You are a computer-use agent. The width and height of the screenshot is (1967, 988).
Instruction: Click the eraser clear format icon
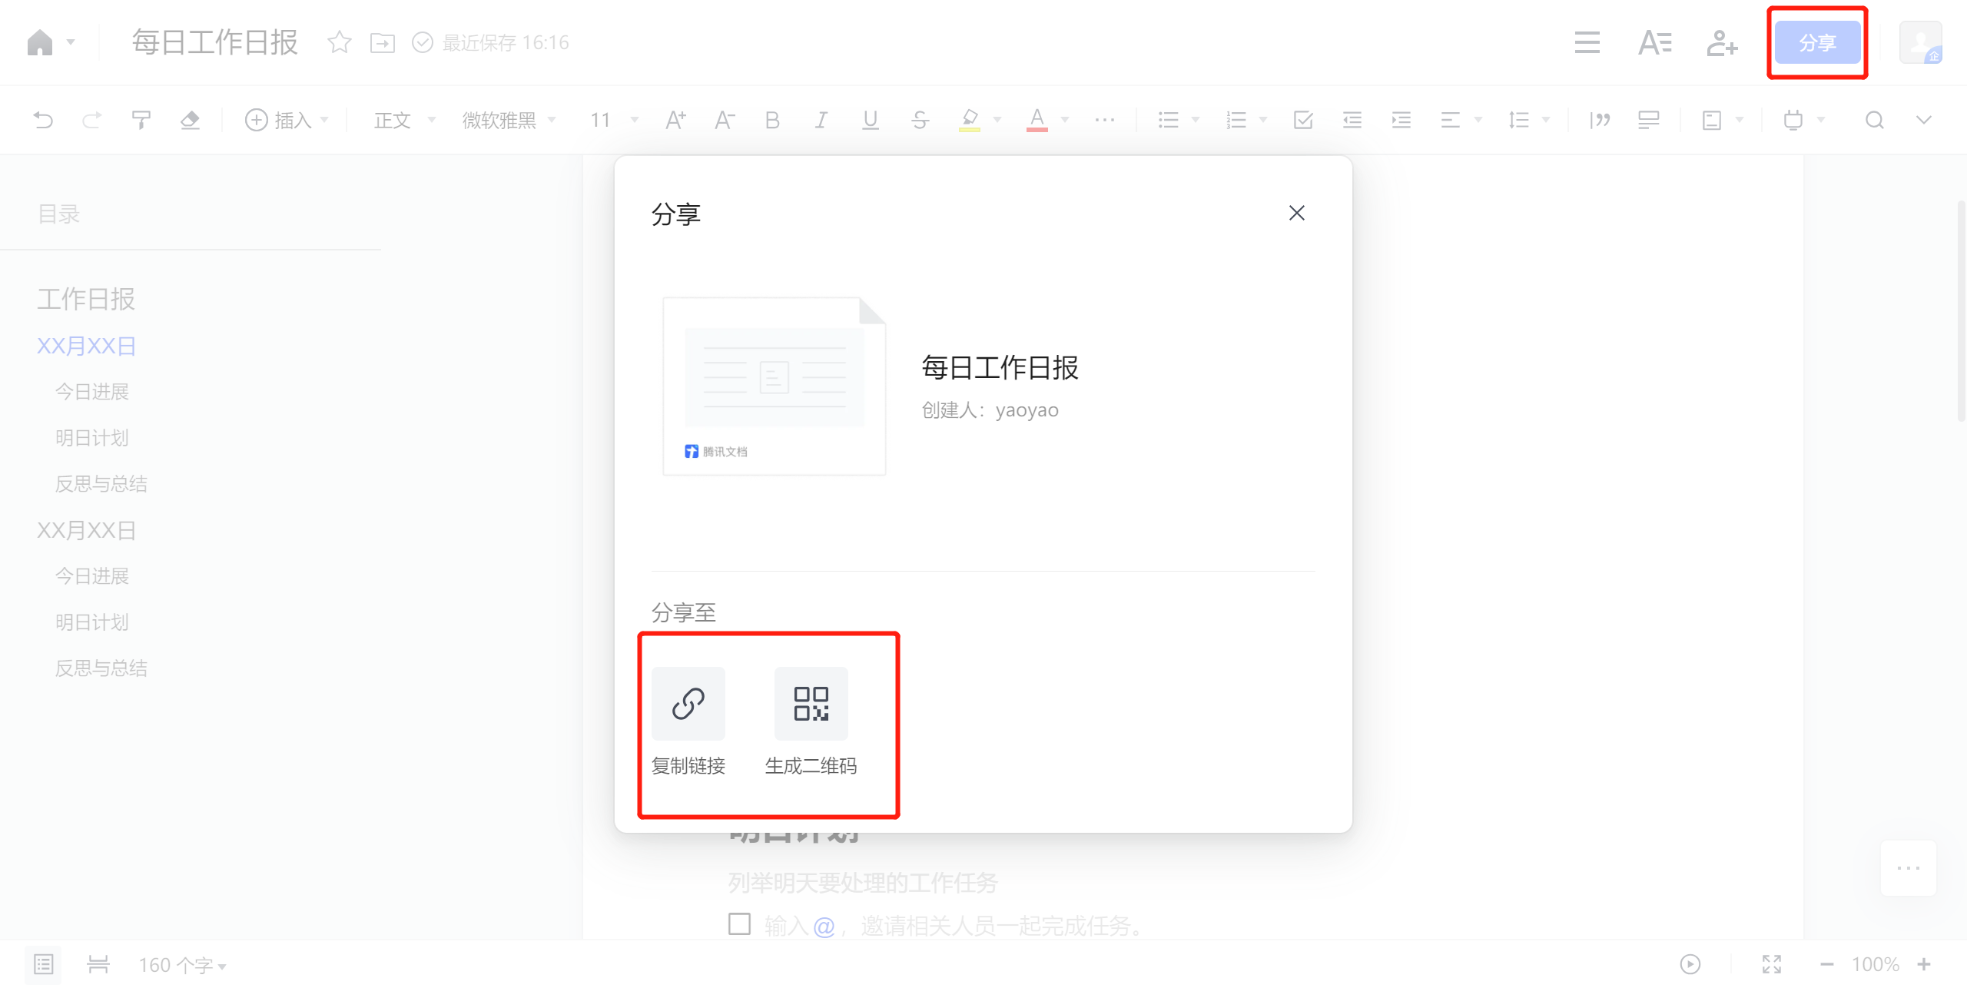point(190,120)
